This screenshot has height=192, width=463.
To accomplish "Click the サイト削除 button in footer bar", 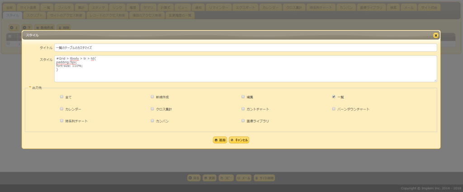I will point(265,178).
